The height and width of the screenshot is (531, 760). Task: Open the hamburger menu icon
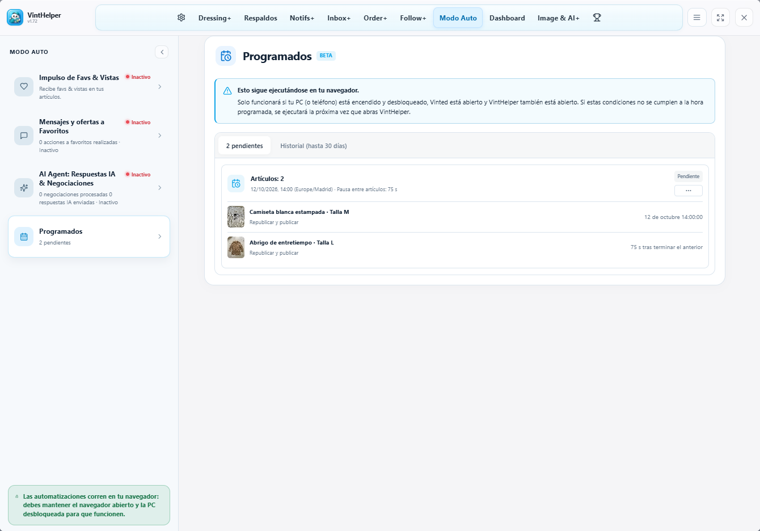(x=697, y=18)
